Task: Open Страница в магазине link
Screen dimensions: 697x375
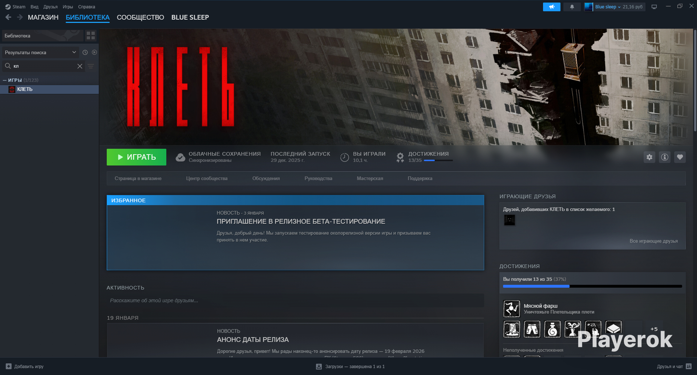Action: tap(138, 178)
